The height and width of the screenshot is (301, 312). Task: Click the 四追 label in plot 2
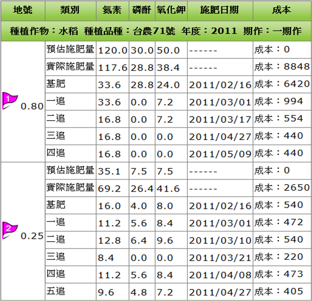coord(56,274)
